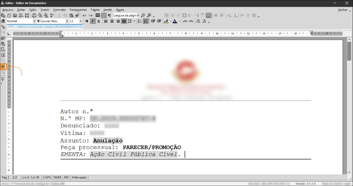Click the Fechar button at top right
This screenshot has width=353, height=186.
(343, 10)
